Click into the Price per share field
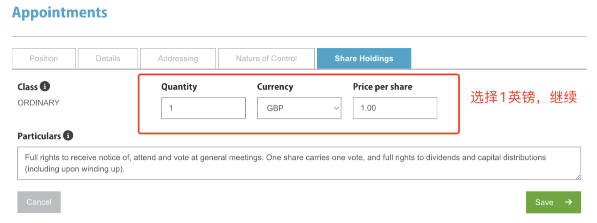Screen dimensions: 597x223 pyautogui.click(x=395, y=108)
